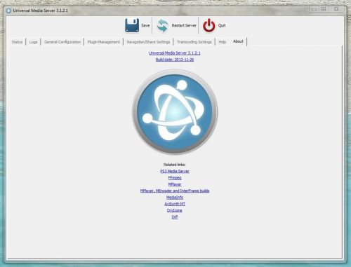Open the SVP link
The height and width of the screenshot is (267, 351).
tap(175, 217)
